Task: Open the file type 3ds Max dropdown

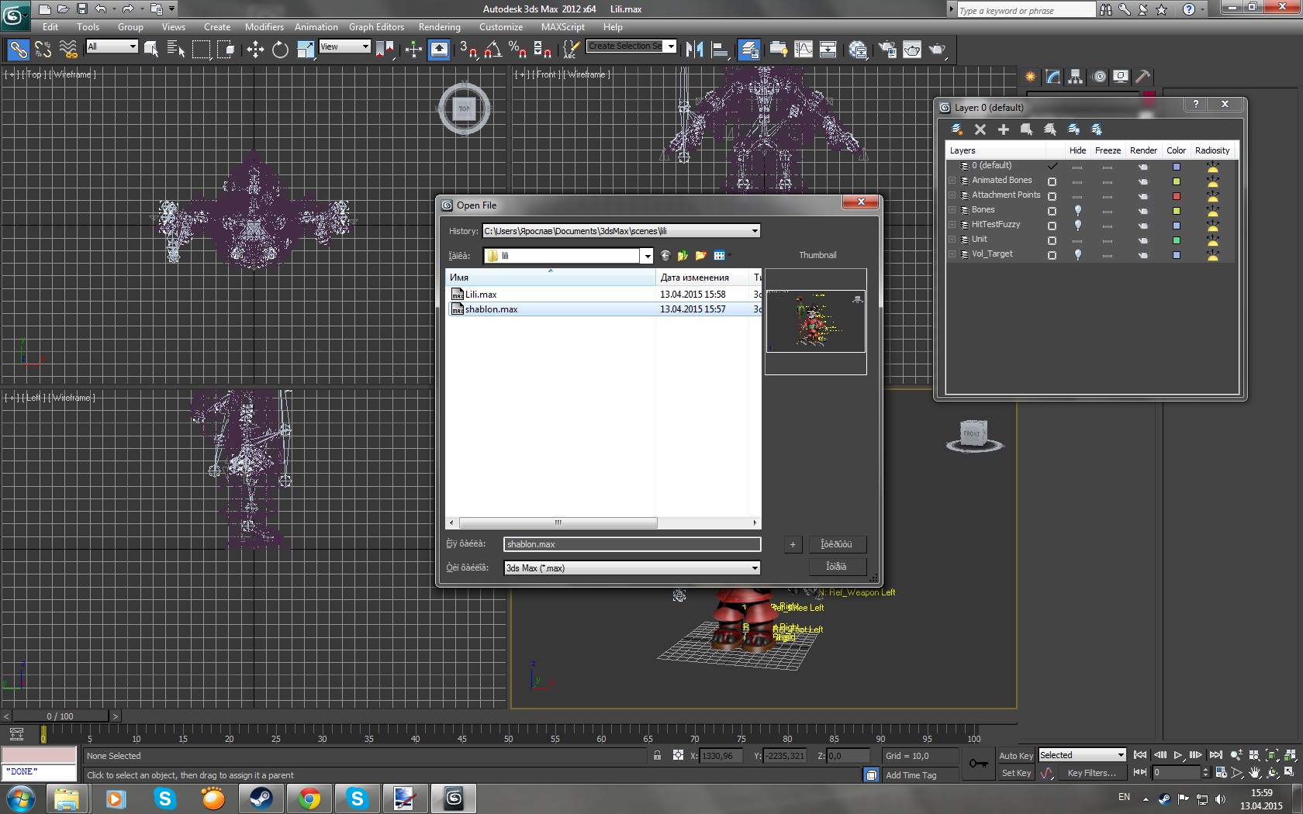Action: (x=755, y=568)
